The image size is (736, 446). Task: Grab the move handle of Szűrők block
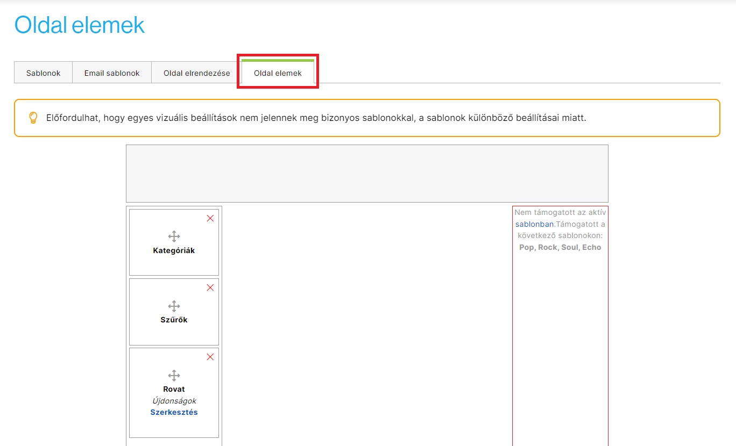(x=174, y=306)
